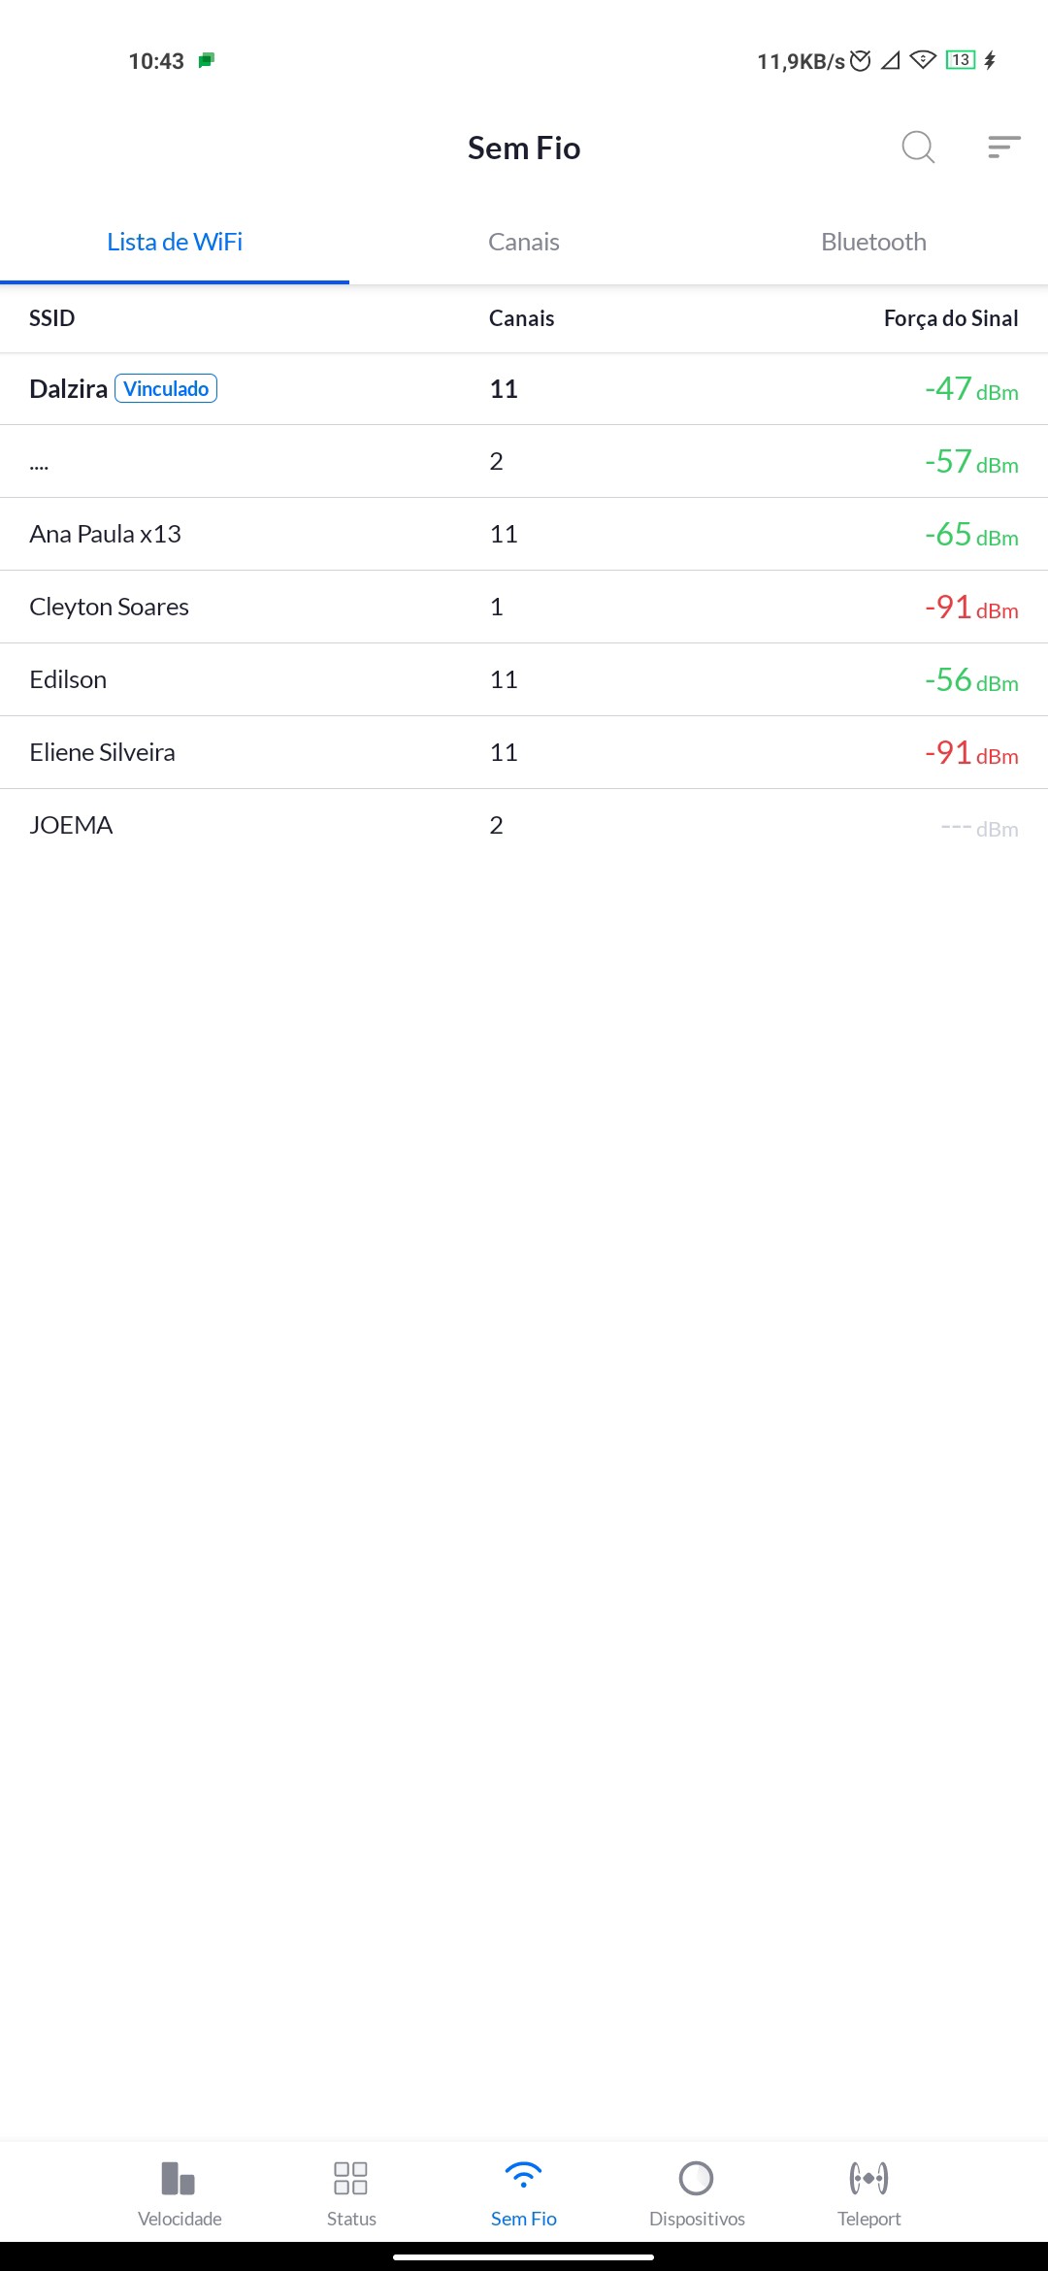Open the Dispositivos circle icon
Image resolution: width=1048 pixels, height=2271 pixels.
pos(696,2179)
